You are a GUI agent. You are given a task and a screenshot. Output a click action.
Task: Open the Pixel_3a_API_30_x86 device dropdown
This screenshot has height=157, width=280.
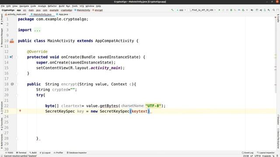point(203,10)
